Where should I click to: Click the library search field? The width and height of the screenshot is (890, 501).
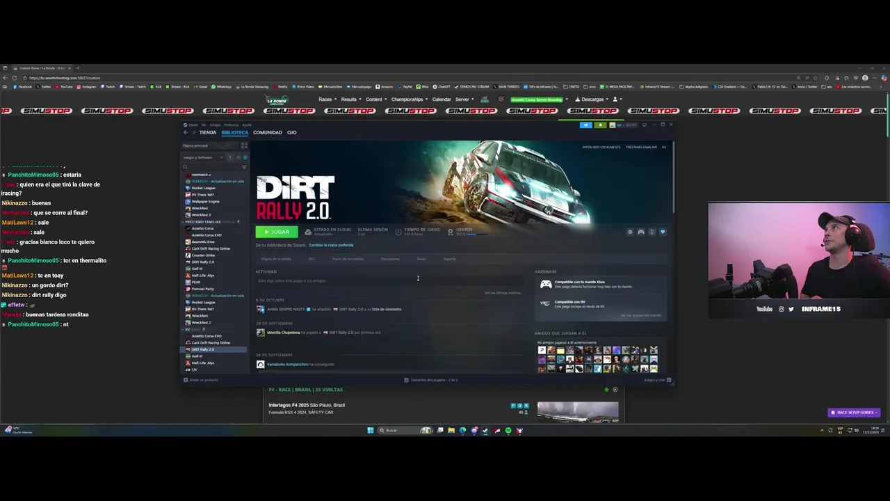(x=211, y=167)
